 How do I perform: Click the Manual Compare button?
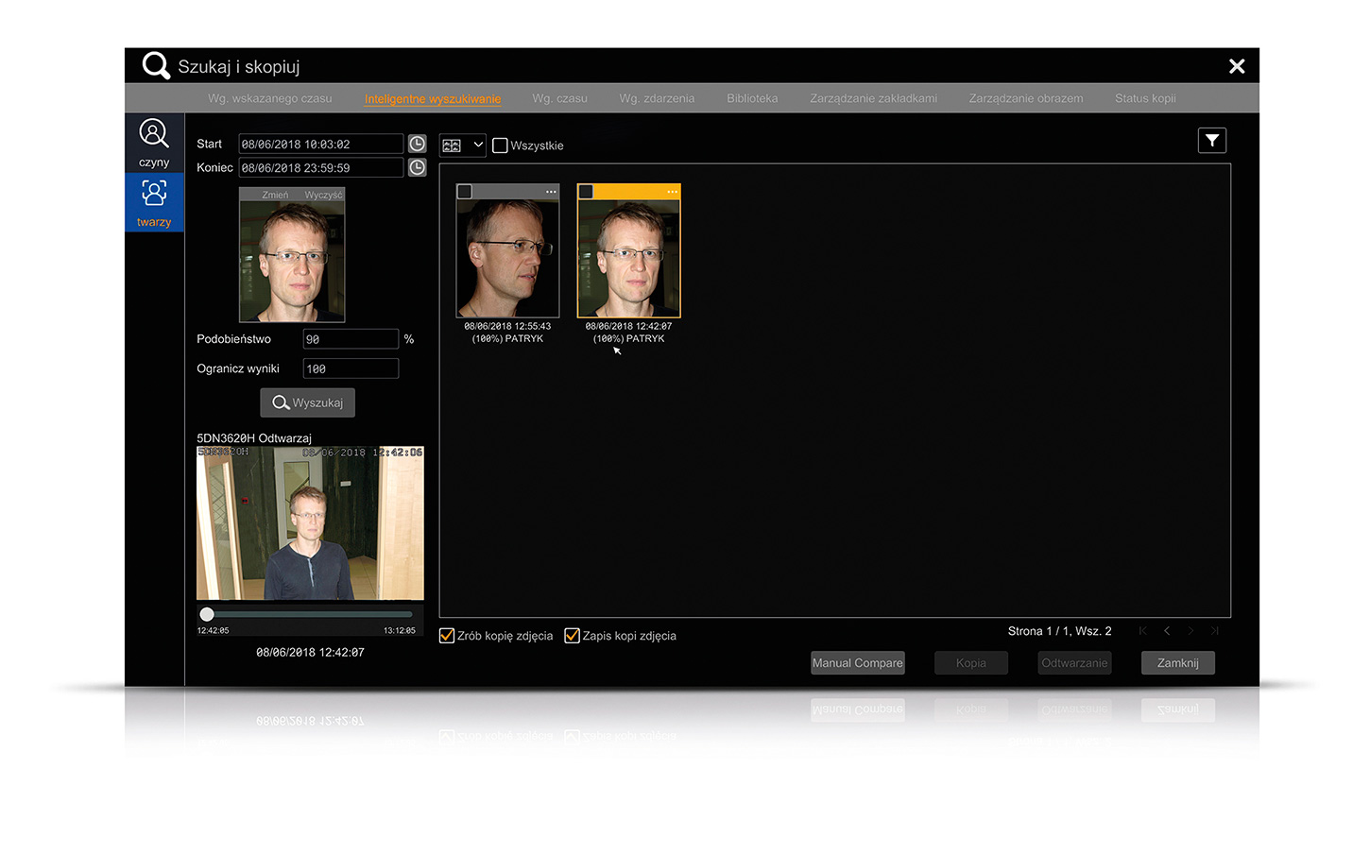pyautogui.click(x=858, y=663)
